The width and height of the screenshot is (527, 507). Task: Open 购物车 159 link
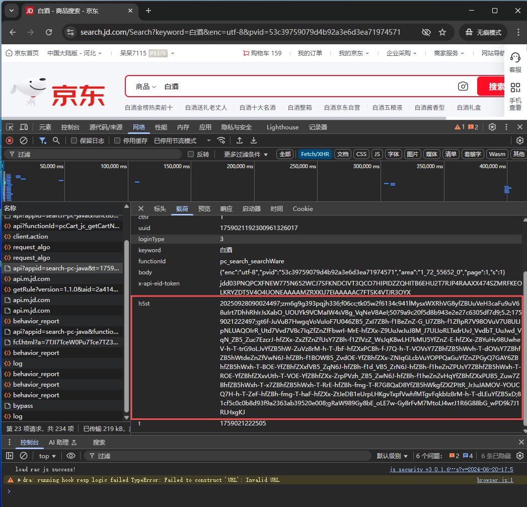[x=262, y=53]
